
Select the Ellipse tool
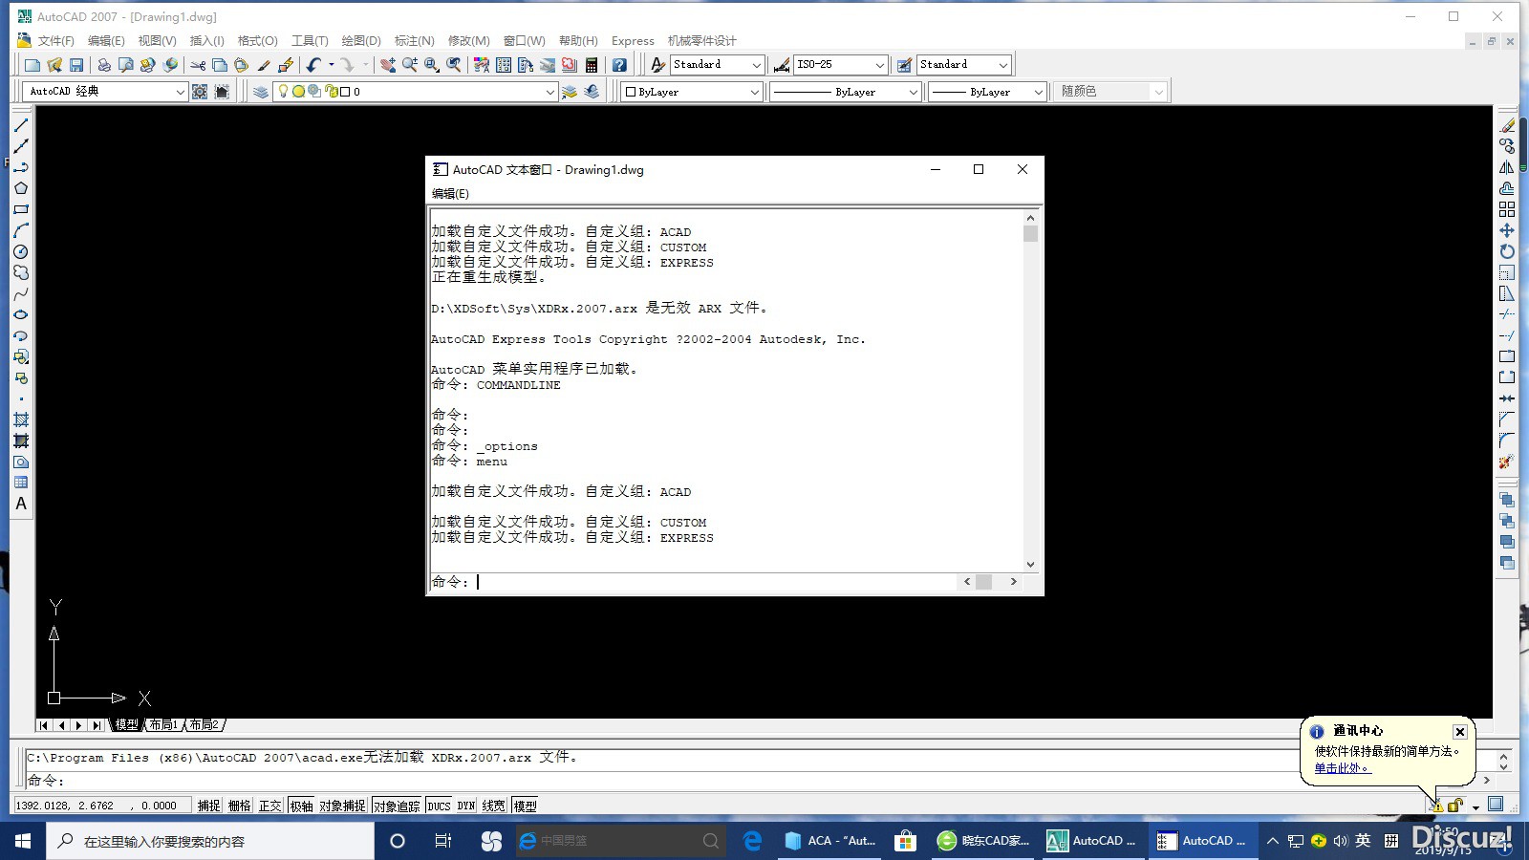pyautogui.click(x=21, y=314)
